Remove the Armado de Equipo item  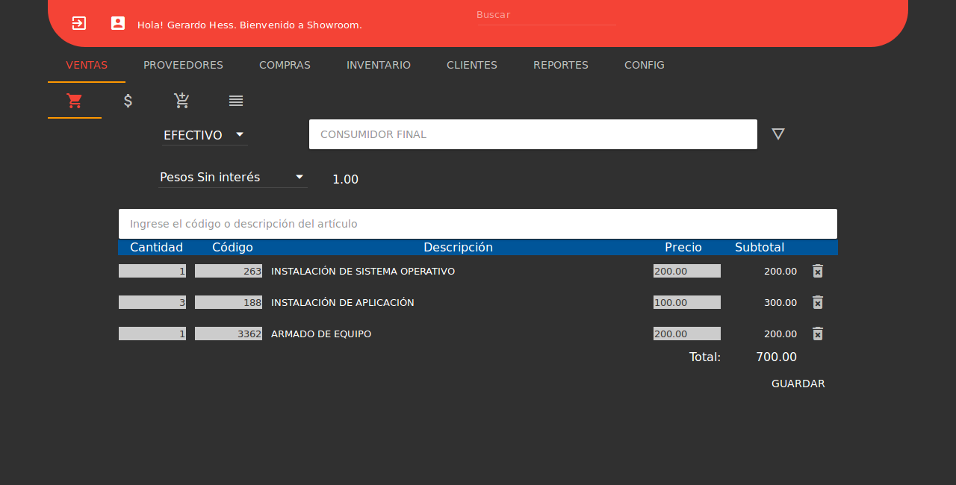pyautogui.click(x=818, y=334)
